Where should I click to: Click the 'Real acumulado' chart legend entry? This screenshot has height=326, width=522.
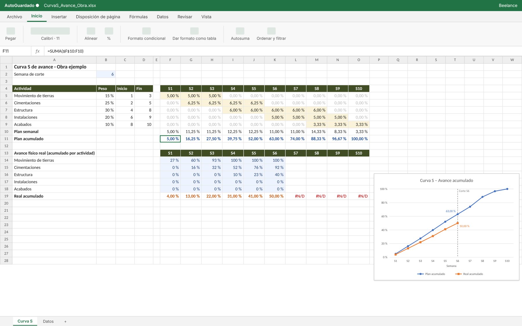click(x=469, y=274)
